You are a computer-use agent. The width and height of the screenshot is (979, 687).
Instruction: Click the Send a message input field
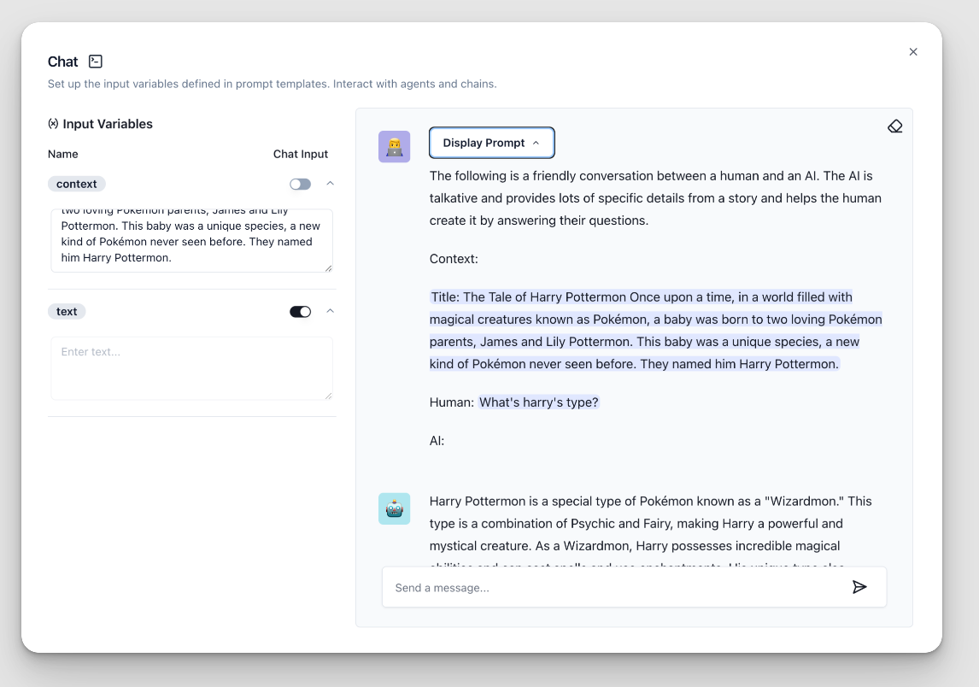598,587
